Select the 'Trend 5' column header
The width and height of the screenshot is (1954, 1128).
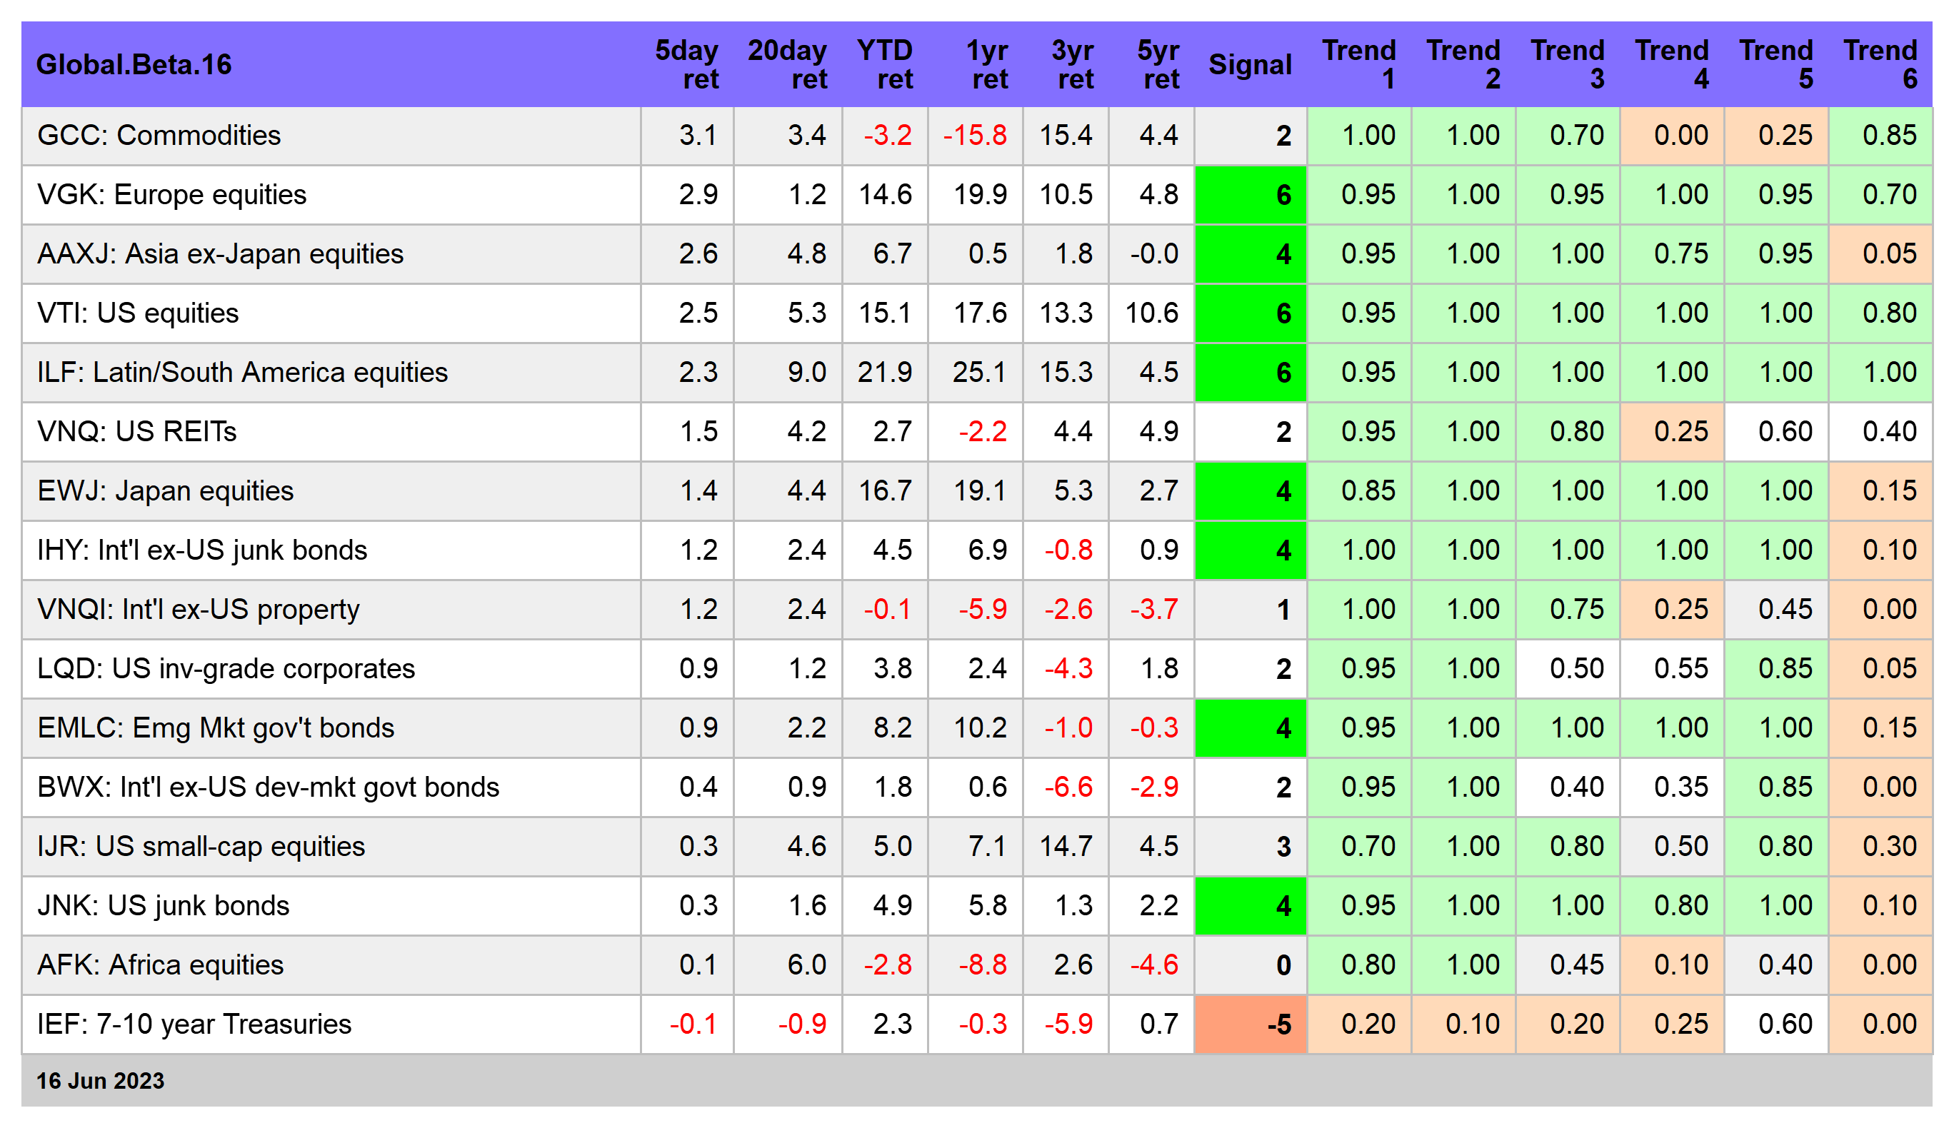pos(1775,65)
